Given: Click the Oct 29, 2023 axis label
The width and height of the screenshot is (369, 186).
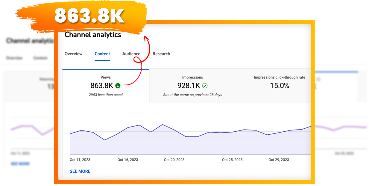Looking at the screenshot, I should coord(279,160).
